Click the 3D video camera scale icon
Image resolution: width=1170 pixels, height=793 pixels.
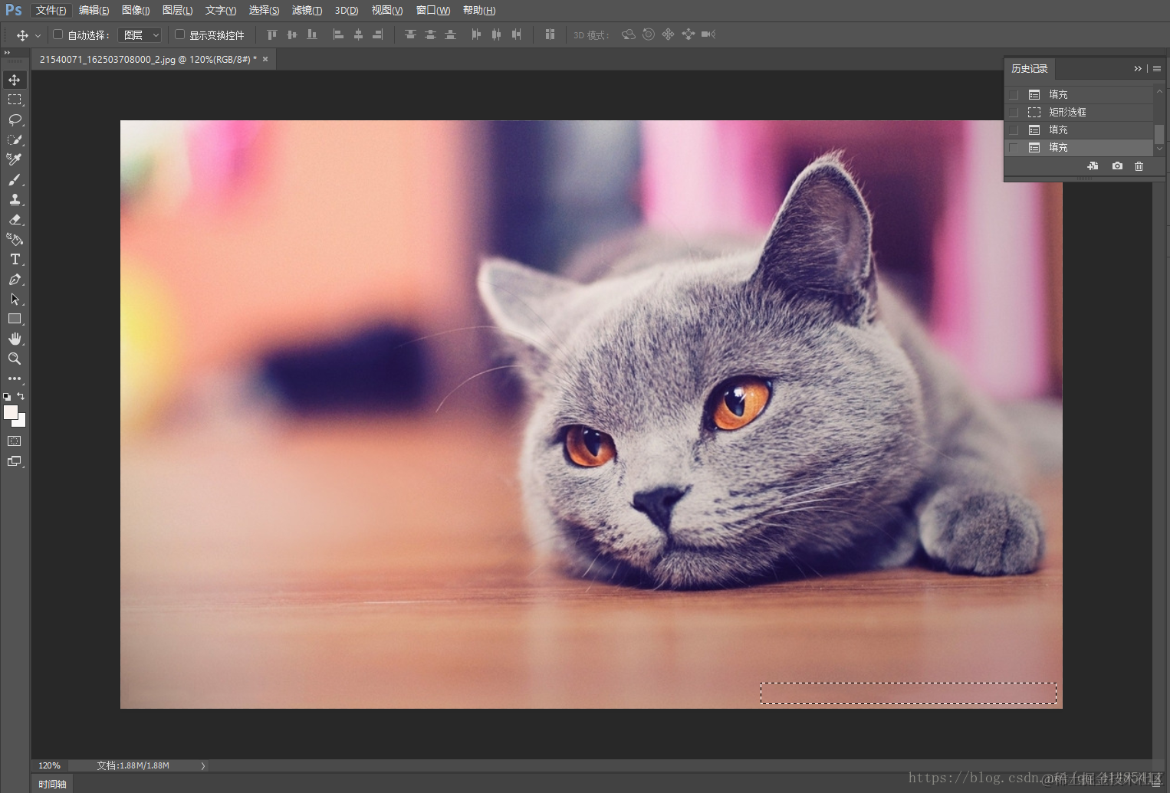[708, 34]
